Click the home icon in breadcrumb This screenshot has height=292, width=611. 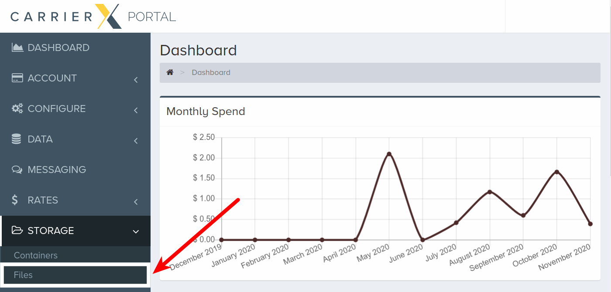(x=170, y=72)
